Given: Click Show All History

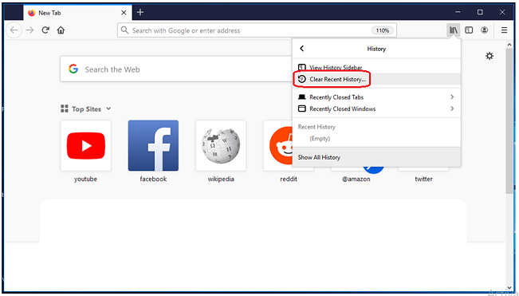Looking at the screenshot, I should click(x=376, y=157).
